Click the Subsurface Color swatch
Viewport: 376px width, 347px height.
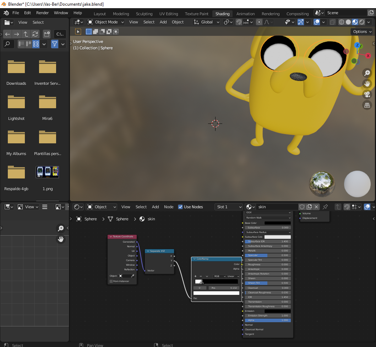[x=277, y=237]
